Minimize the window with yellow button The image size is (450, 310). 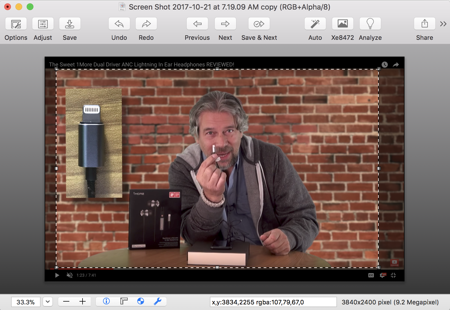pos(19,7)
